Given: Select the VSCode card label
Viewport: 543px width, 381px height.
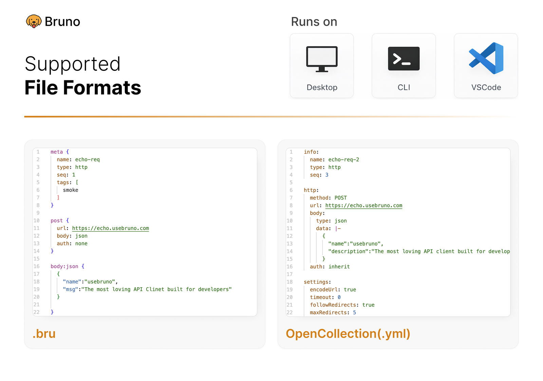Looking at the screenshot, I should (486, 87).
